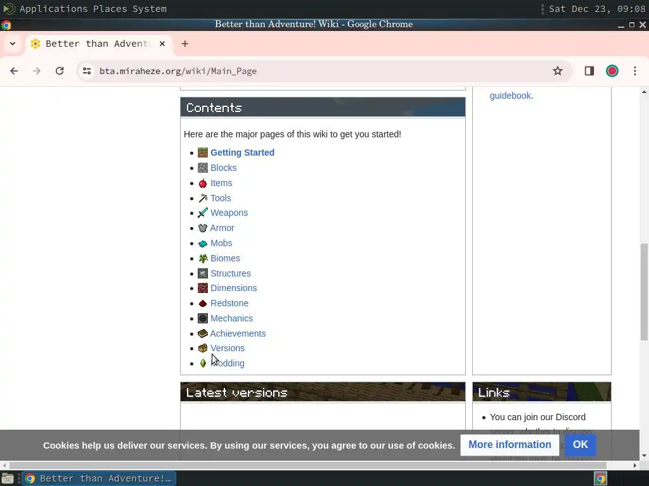649x486 pixels.
Task: Go back to the previous page
Action: [14, 71]
